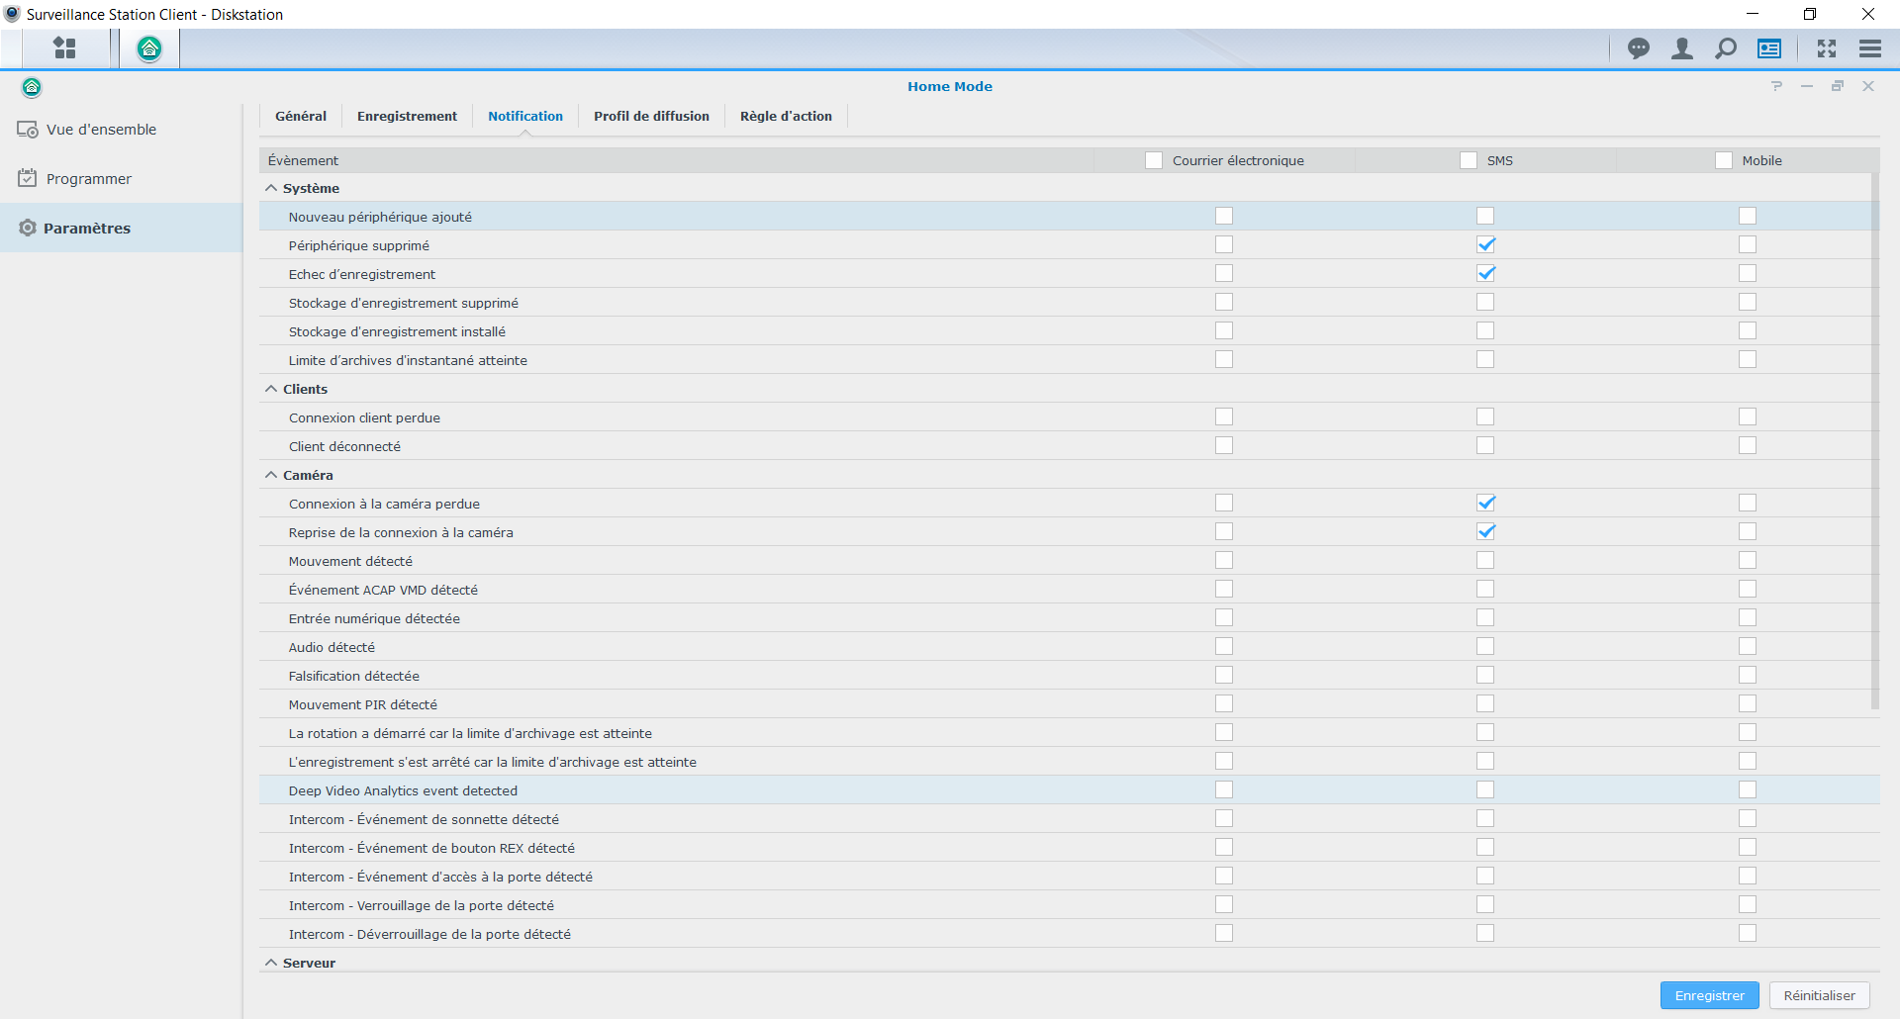The width and height of the screenshot is (1900, 1019).
Task: Open the widget panel icon
Action: (1769, 48)
